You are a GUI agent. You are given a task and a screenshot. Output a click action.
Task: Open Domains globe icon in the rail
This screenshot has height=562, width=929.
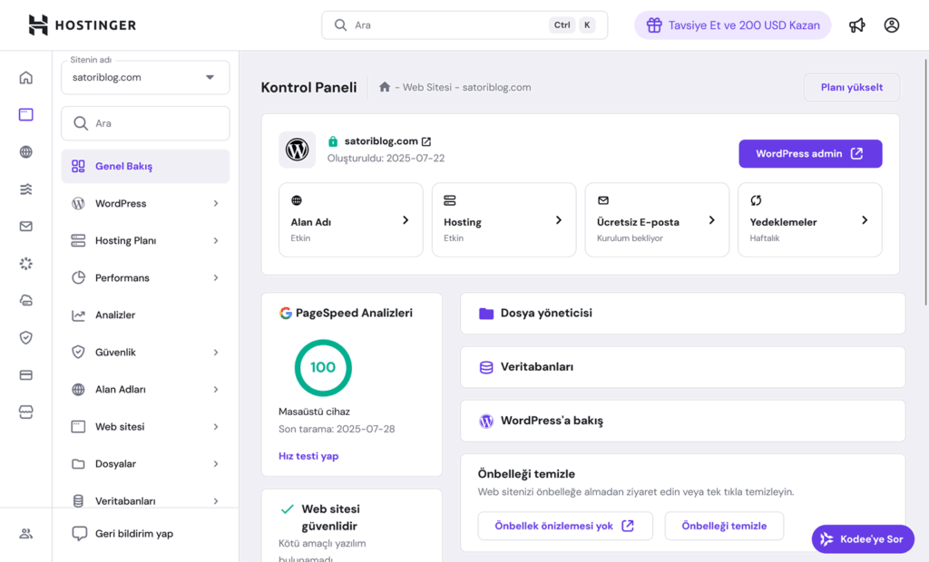pos(26,151)
